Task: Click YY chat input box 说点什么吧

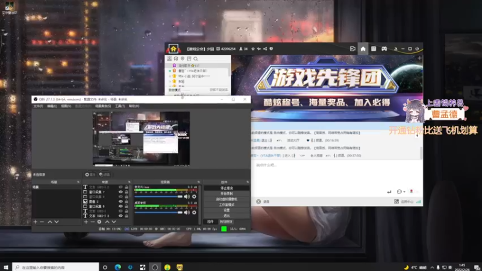Action: click(337, 173)
